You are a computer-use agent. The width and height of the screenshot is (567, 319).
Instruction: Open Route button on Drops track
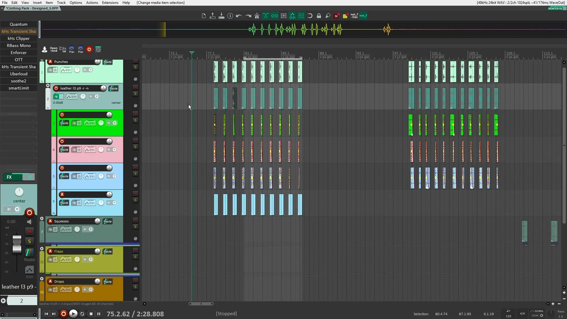coord(107,282)
